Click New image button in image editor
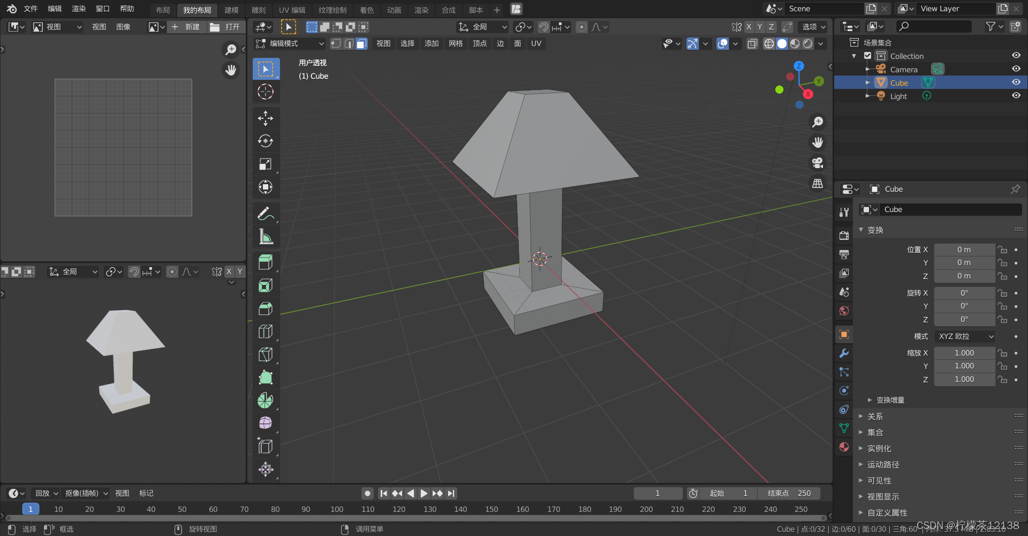 coord(187,27)
